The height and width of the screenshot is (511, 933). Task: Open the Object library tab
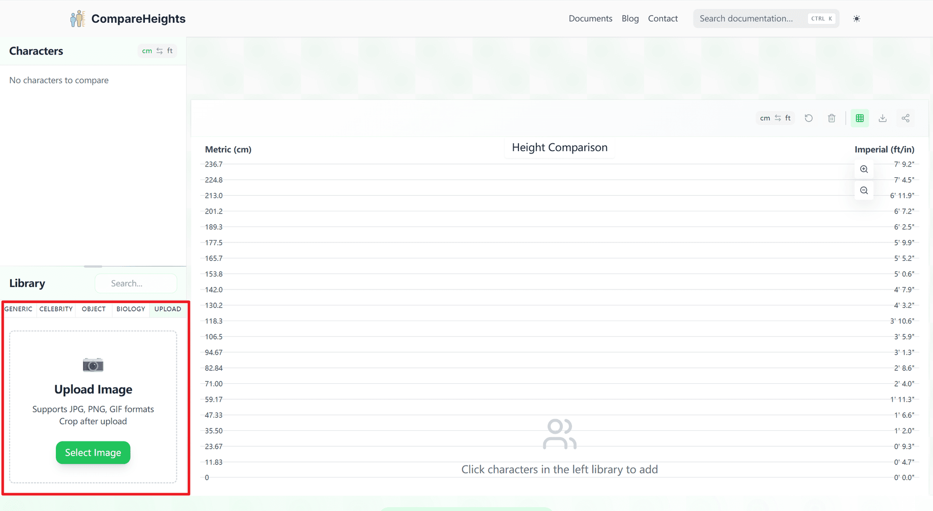point(93,309)
